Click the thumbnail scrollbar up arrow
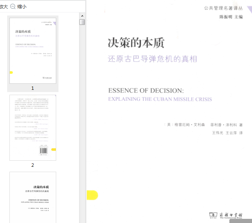Viewport: 252px width, 223px height. point(82,16)
